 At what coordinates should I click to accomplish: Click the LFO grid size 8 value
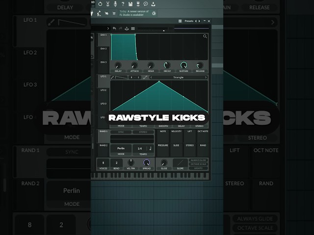pos(131,77)
